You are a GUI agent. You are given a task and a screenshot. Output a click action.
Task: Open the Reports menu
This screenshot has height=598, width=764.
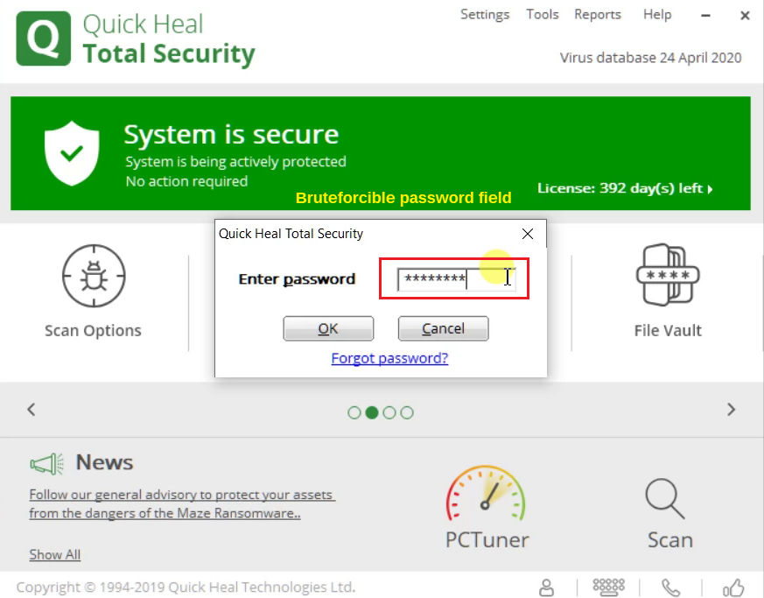[598, 15]
